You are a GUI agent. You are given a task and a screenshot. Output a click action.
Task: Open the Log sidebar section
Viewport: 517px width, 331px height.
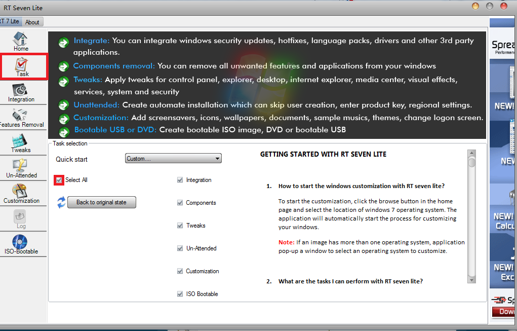20,219
